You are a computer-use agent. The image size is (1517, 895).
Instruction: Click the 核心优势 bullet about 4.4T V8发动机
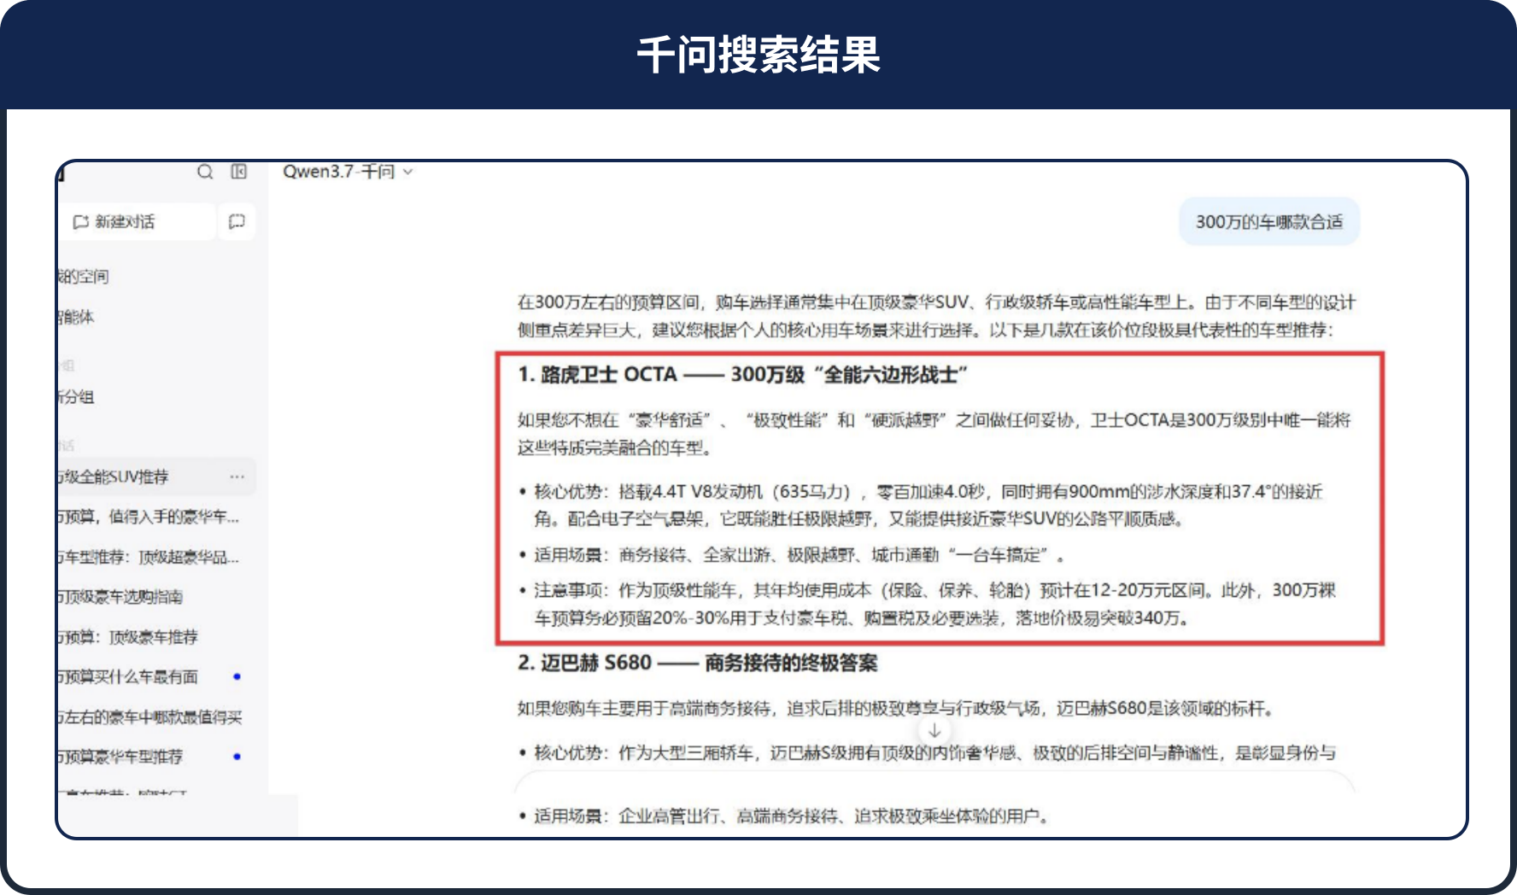tap(928, 505)
